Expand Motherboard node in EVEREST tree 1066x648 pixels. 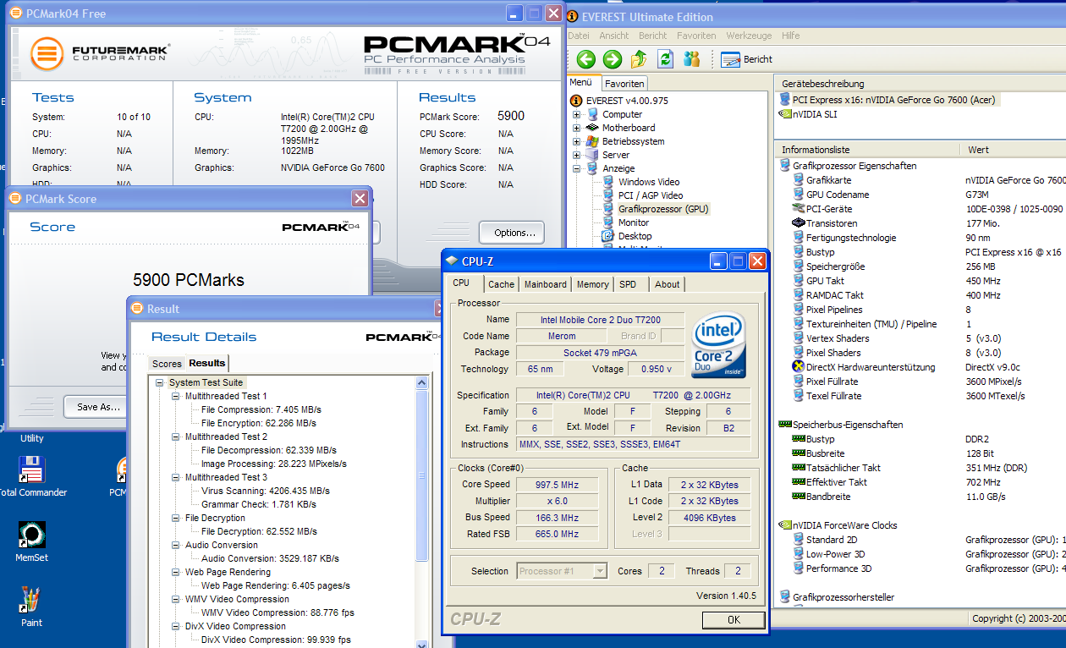tap(577, 128)
